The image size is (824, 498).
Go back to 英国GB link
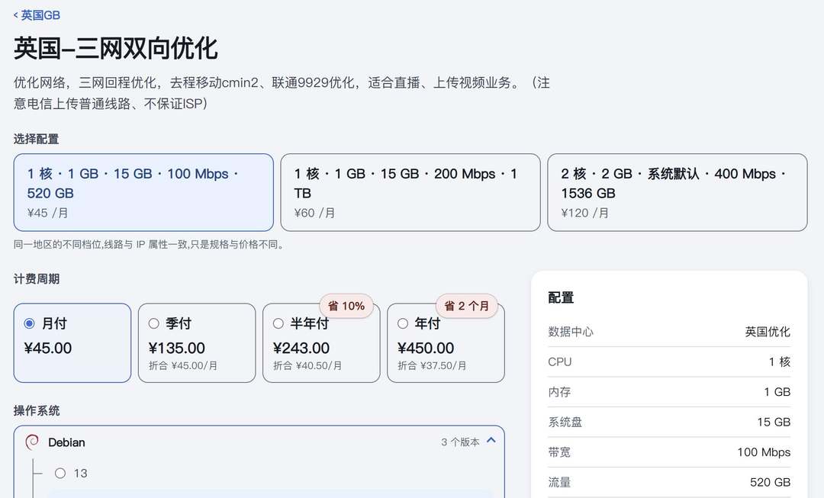pyautogui.click(x=37, y=15)
